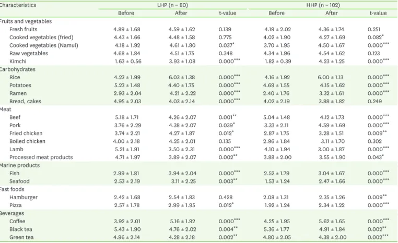This screenshot has width=398, height=243.
Task: Select the Ramen row label
Action: [18, 93]
